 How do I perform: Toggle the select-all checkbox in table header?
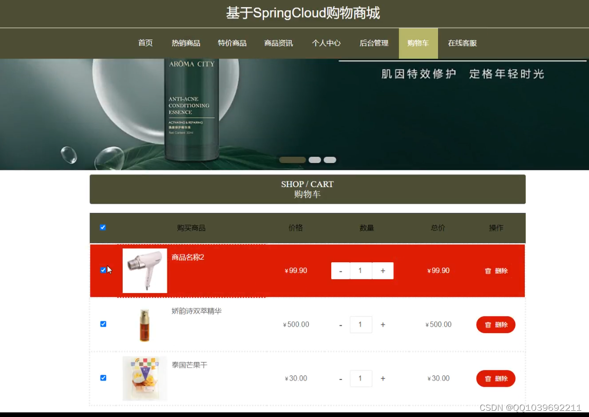click(103, 227)
